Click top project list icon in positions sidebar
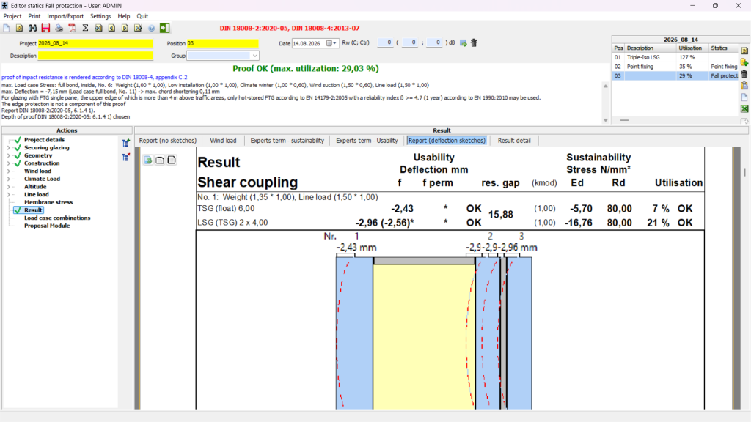 pos(744,51)
